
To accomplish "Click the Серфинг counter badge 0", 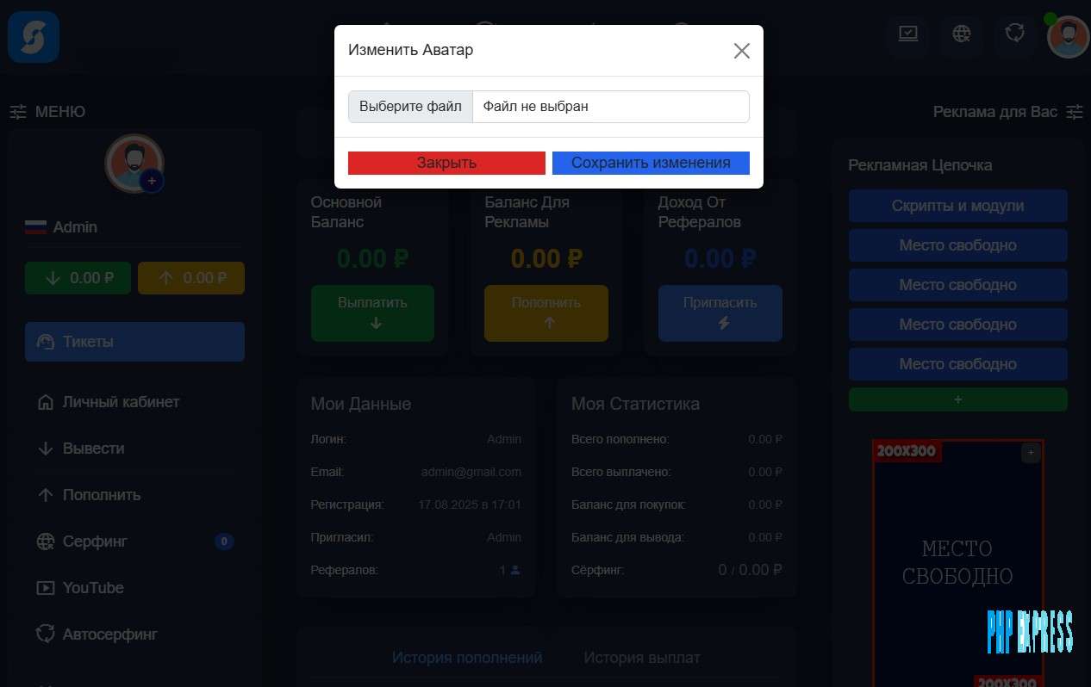I will [x=224, y=542].
